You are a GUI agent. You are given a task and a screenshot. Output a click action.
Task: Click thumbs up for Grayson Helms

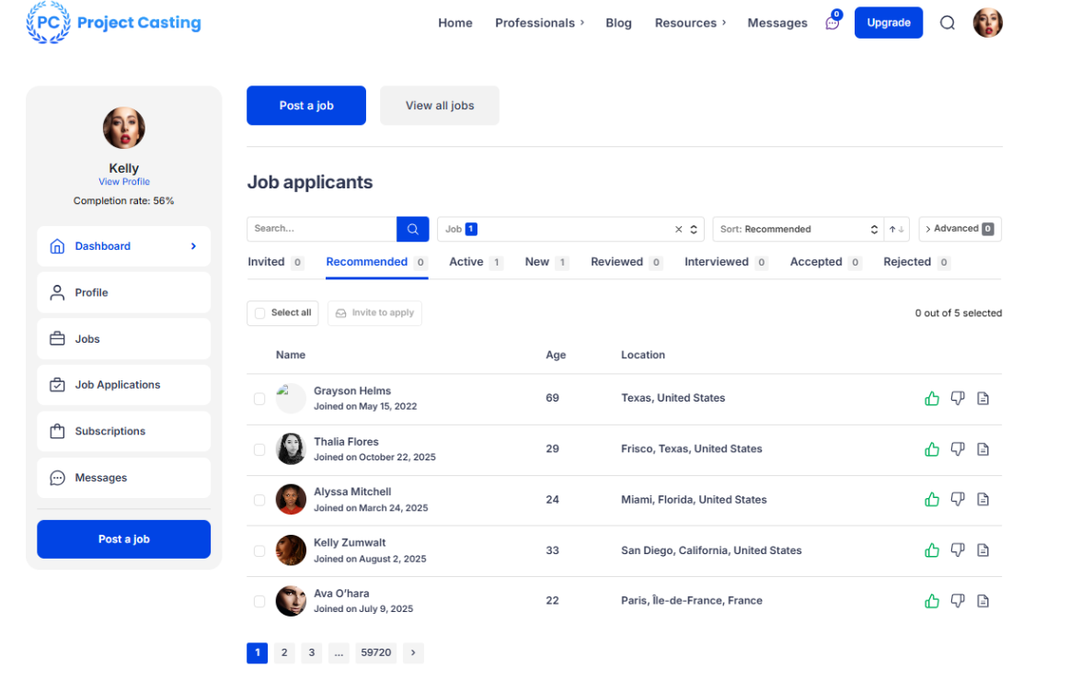[931, 399]
